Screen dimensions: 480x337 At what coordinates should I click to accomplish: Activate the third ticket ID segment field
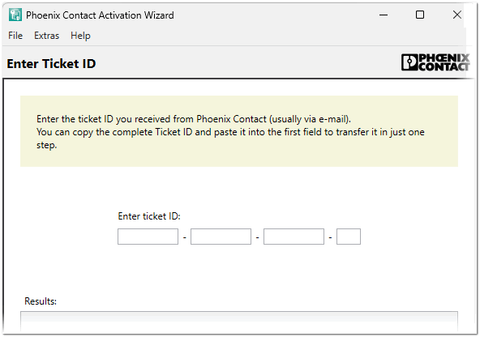(x=294, y=237)
